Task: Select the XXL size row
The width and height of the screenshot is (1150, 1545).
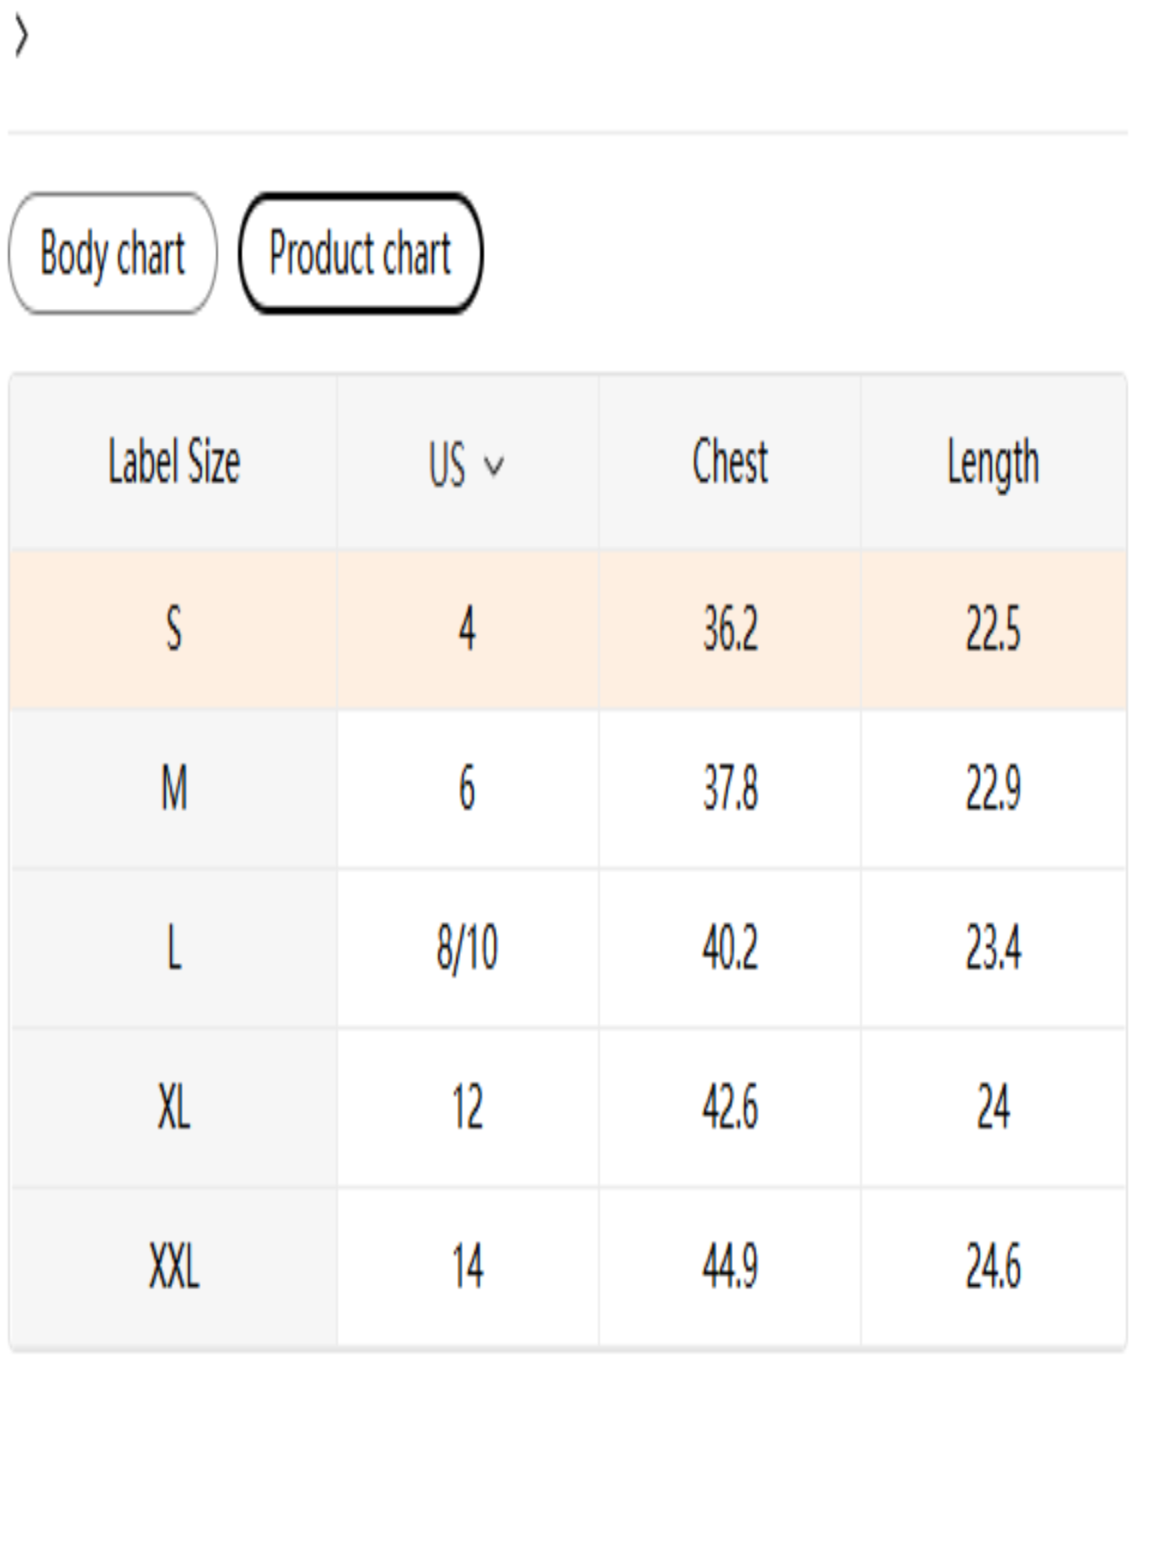Action: 174,1266
